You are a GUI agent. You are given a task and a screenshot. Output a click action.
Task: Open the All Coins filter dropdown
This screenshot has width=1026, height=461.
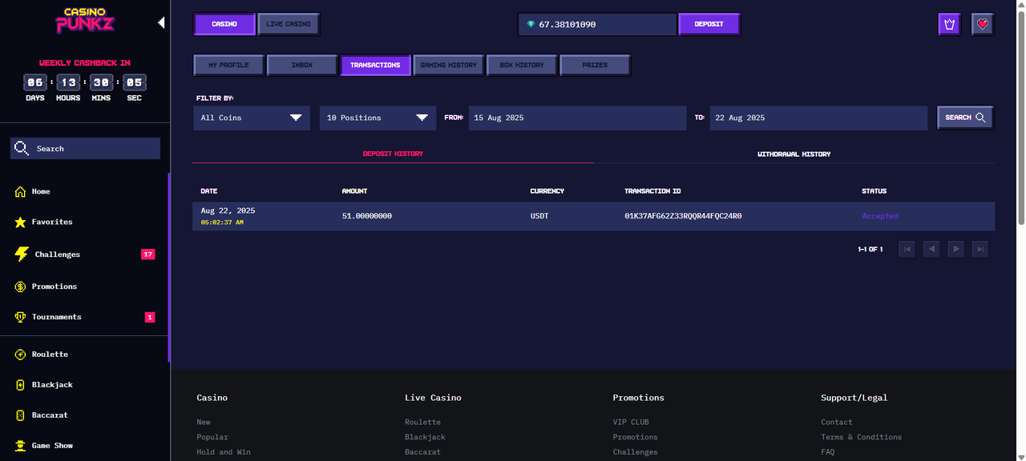[x=251, y=118]
